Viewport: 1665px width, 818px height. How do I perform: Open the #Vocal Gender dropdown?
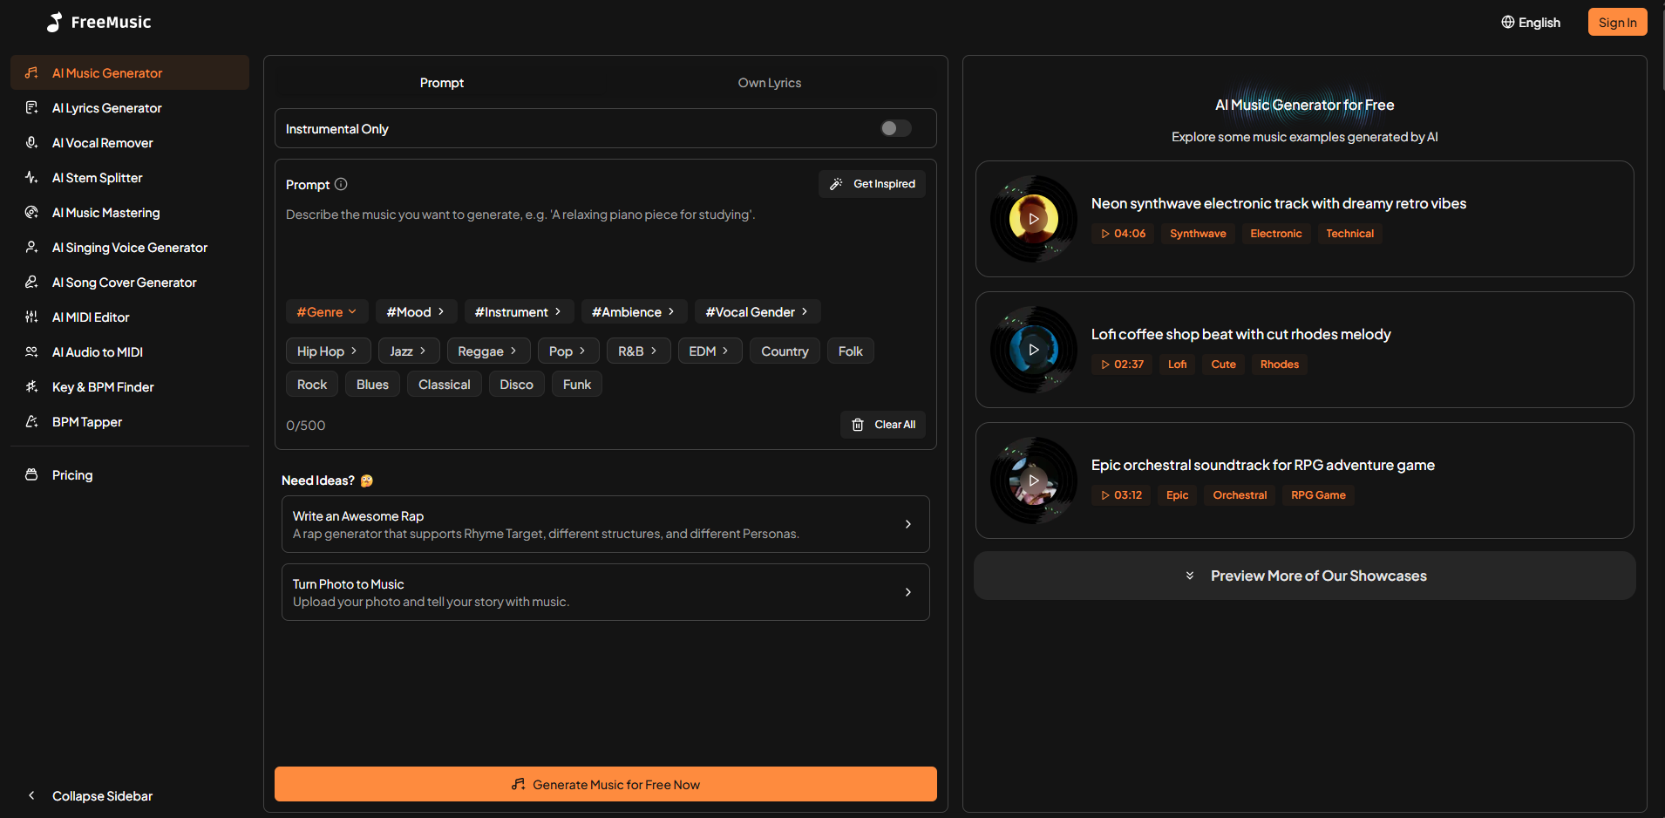pyautogui.click(x=757, y=311)
